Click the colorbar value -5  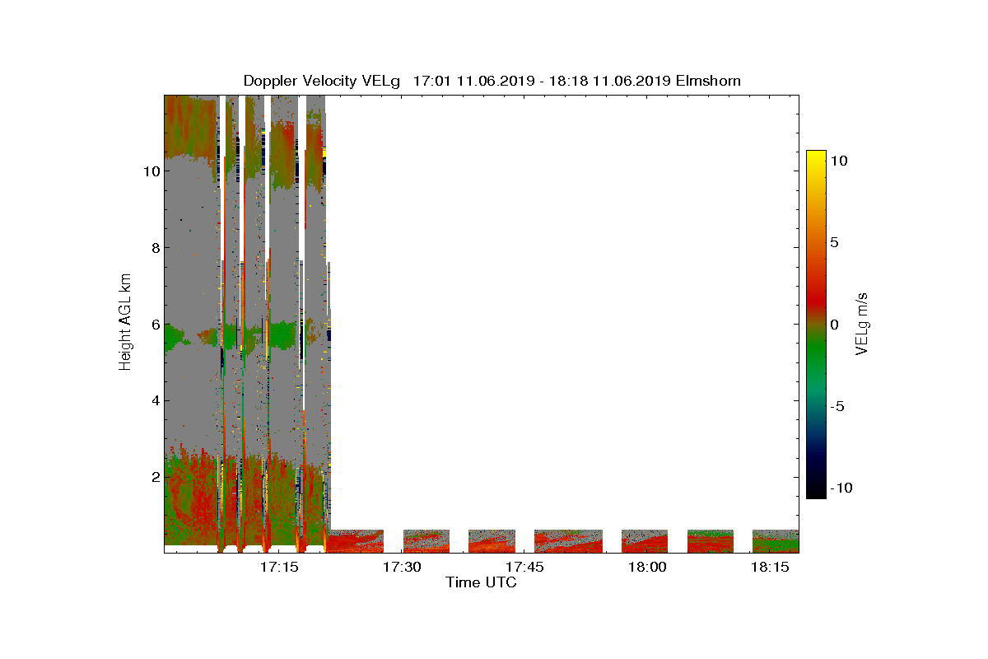pos(837,406)
